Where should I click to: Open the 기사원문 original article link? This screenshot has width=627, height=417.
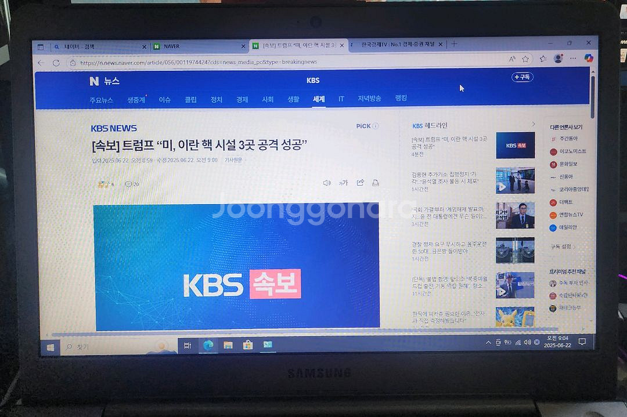pyautogui.click(x=233, y=159)
